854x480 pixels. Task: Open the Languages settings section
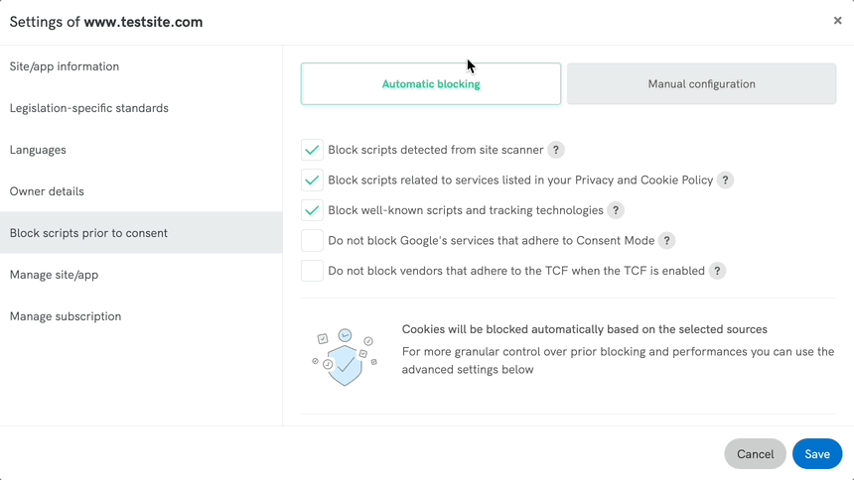coord(38,150)
